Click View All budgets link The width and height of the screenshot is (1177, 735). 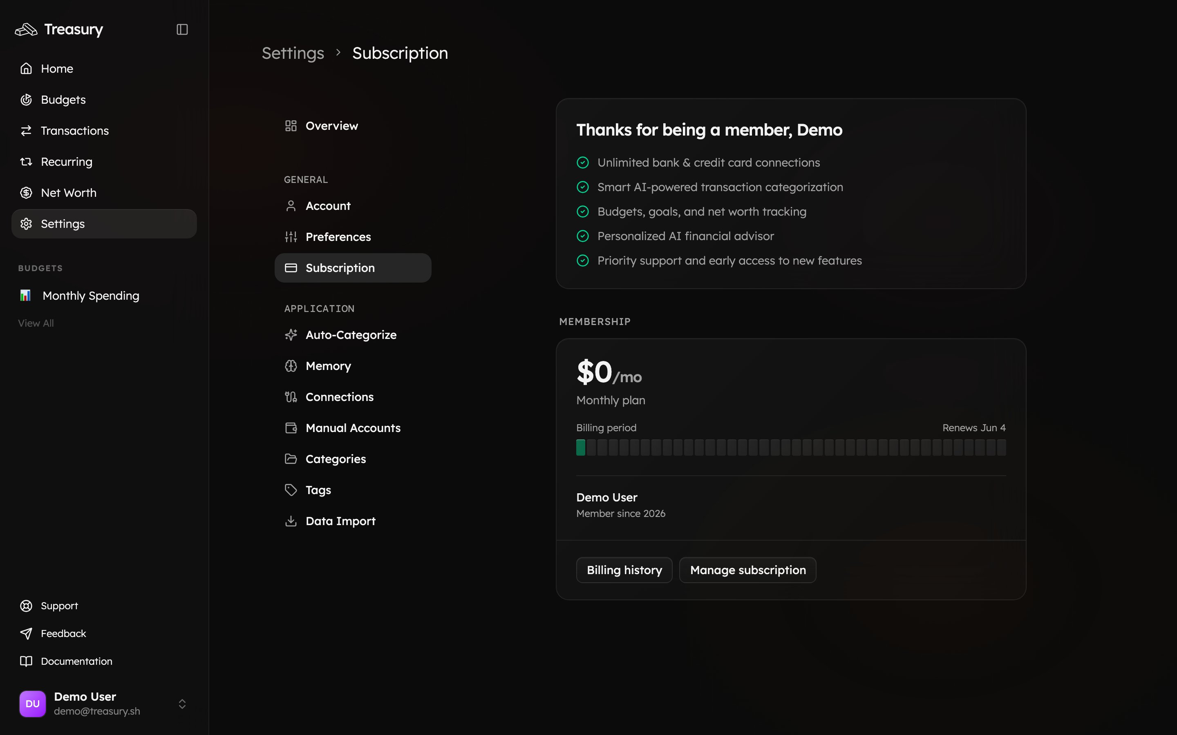coord(36,323)
